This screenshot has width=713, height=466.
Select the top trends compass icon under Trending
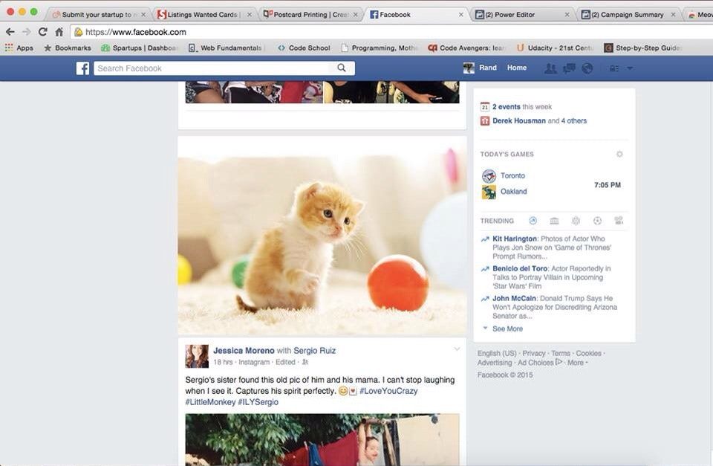pos(533,221)
